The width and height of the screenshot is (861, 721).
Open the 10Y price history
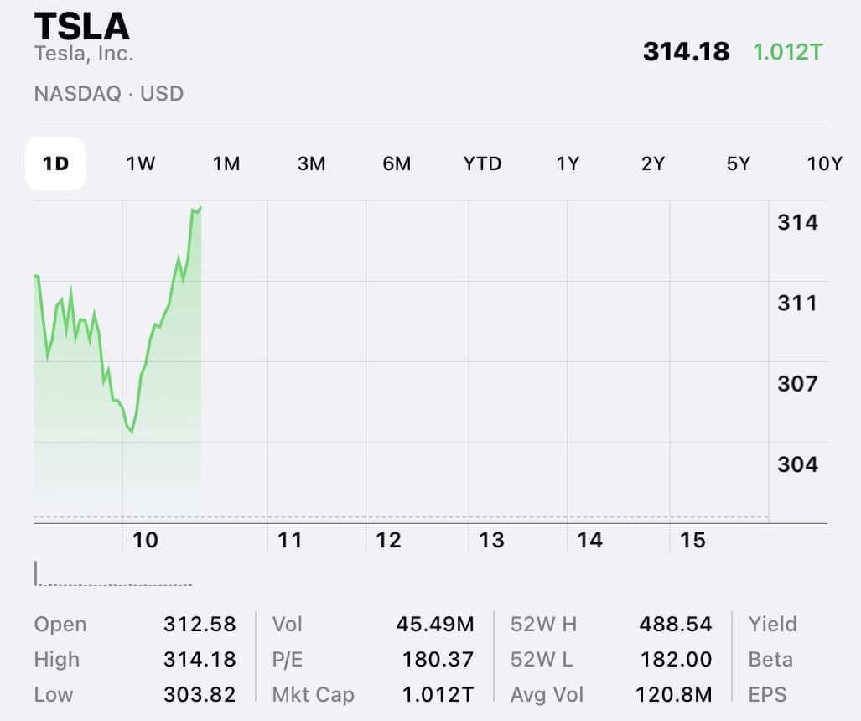coord(824,163)
